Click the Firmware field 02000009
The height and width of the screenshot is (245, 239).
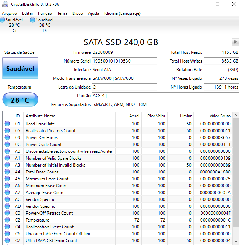125,52
